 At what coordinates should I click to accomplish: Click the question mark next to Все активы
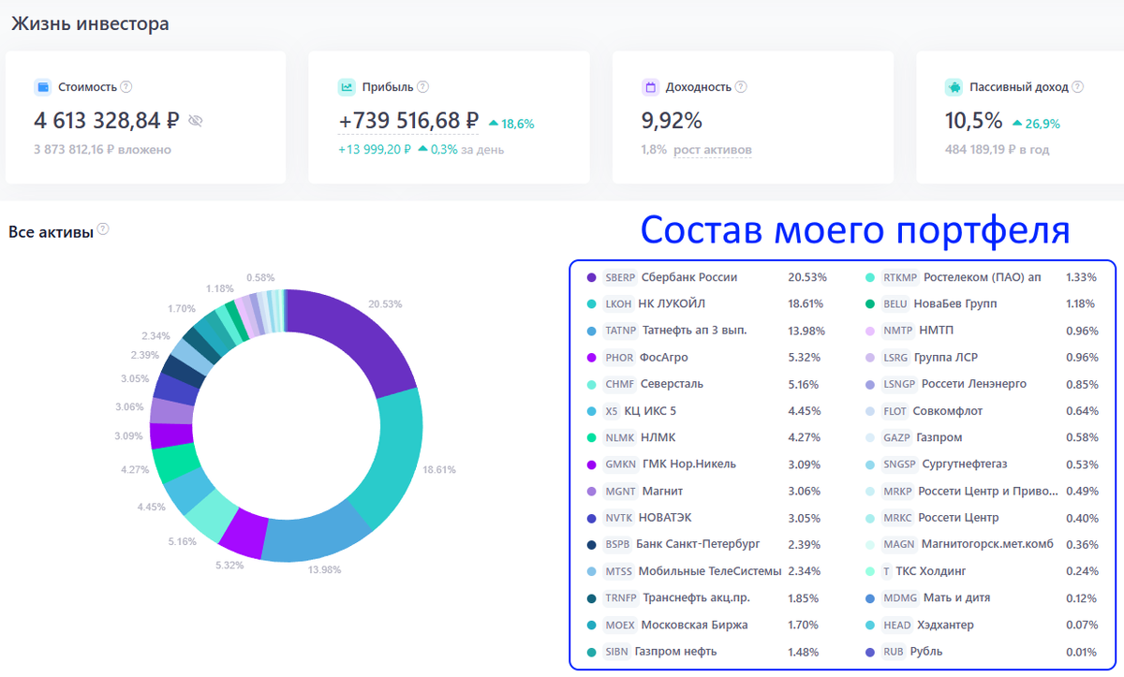coord(103,229)
